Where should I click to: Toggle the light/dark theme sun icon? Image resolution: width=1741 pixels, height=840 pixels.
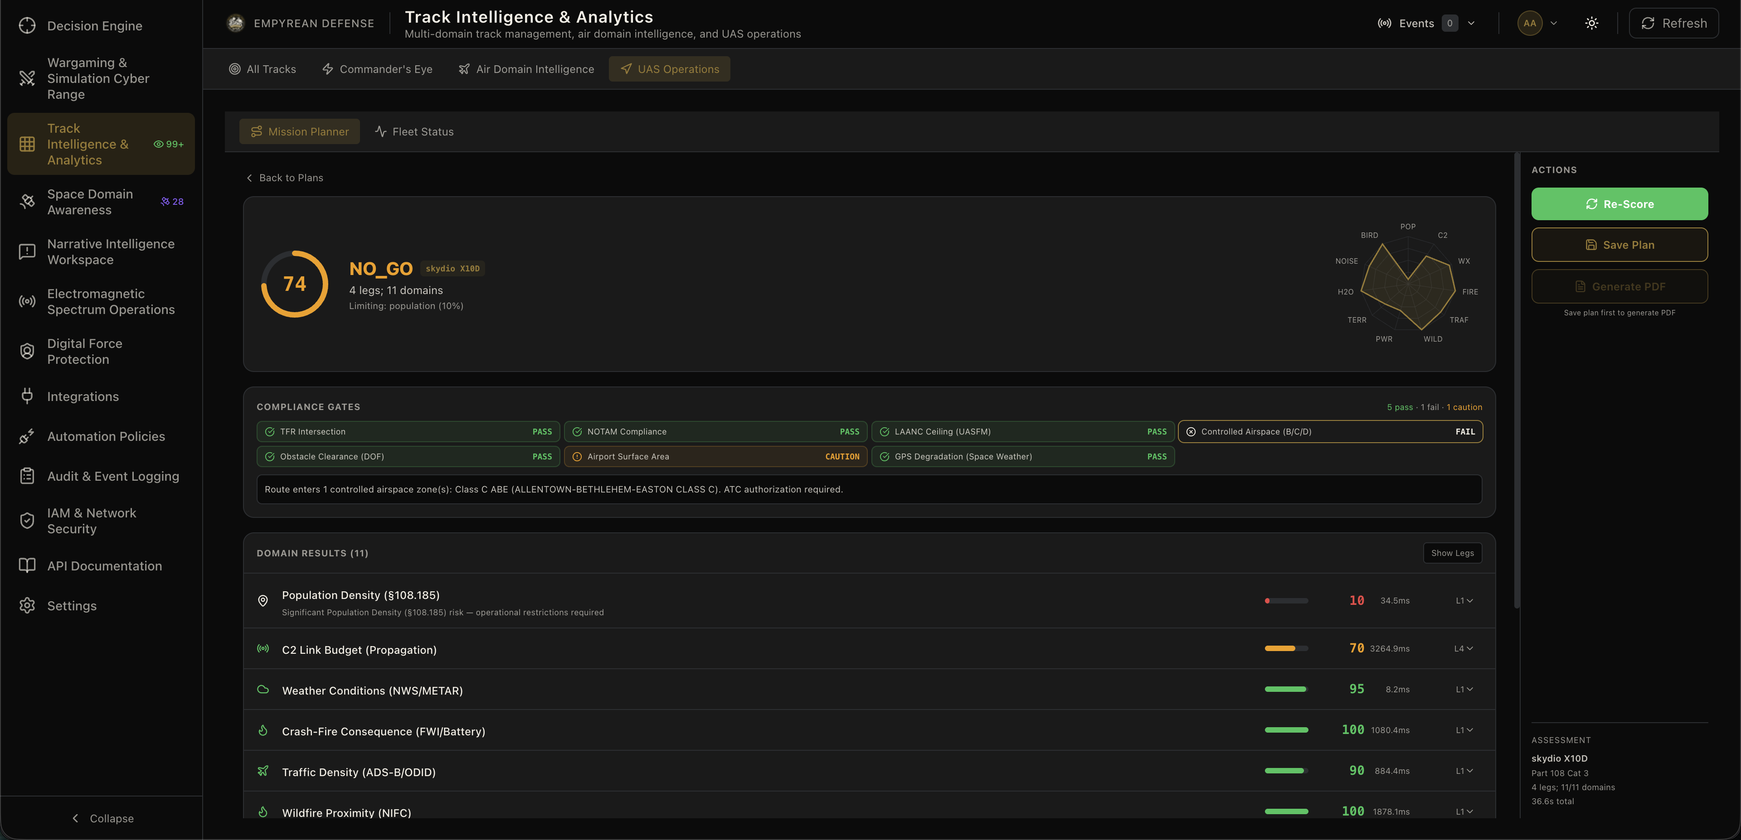point(1592,23)
